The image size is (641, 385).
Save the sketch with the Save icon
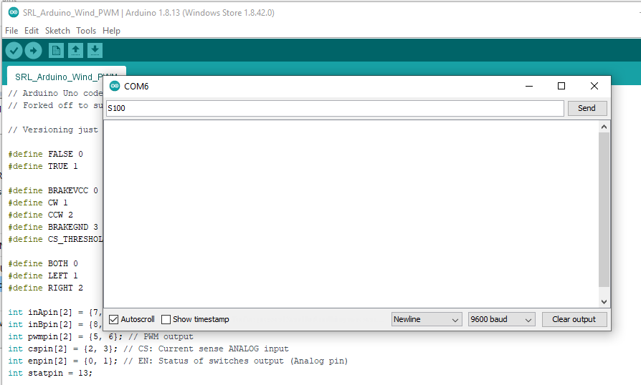95,51
